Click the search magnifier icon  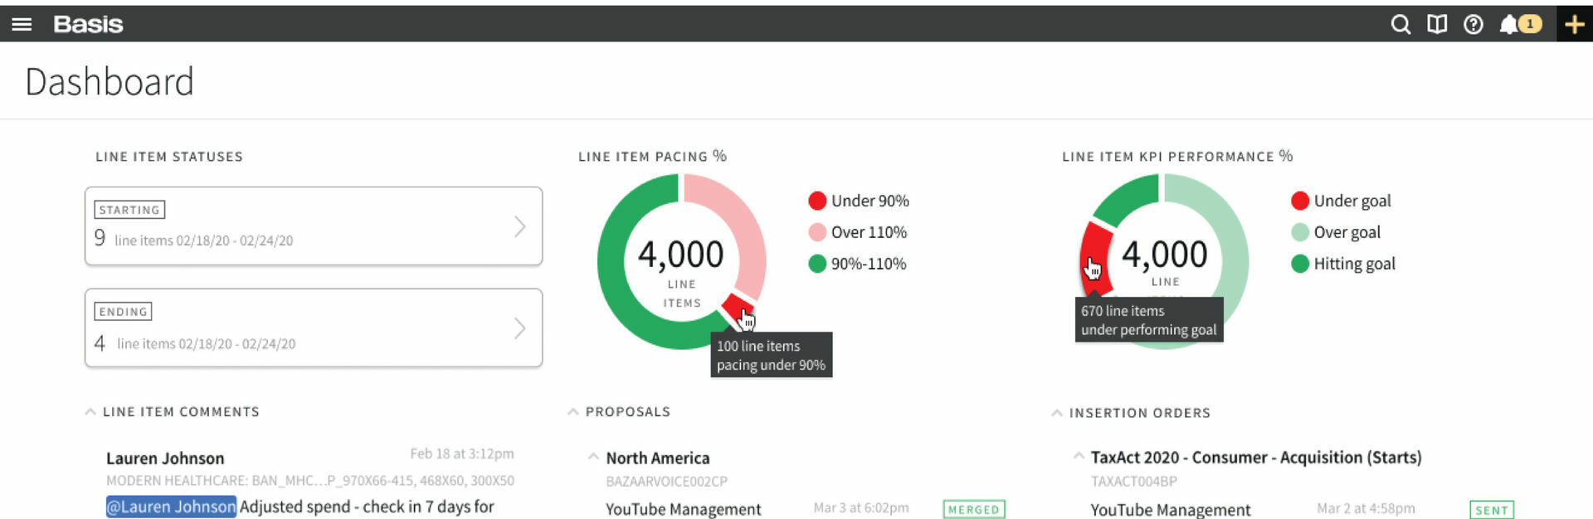[x=1400, y=24]
